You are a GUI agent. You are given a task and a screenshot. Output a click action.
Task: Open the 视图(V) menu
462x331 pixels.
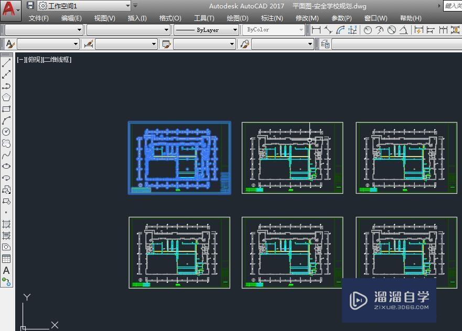(104, 18)
